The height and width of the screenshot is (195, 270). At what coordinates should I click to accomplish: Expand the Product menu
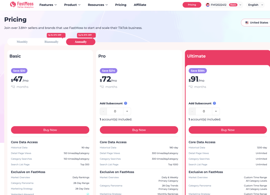point(72,5)
